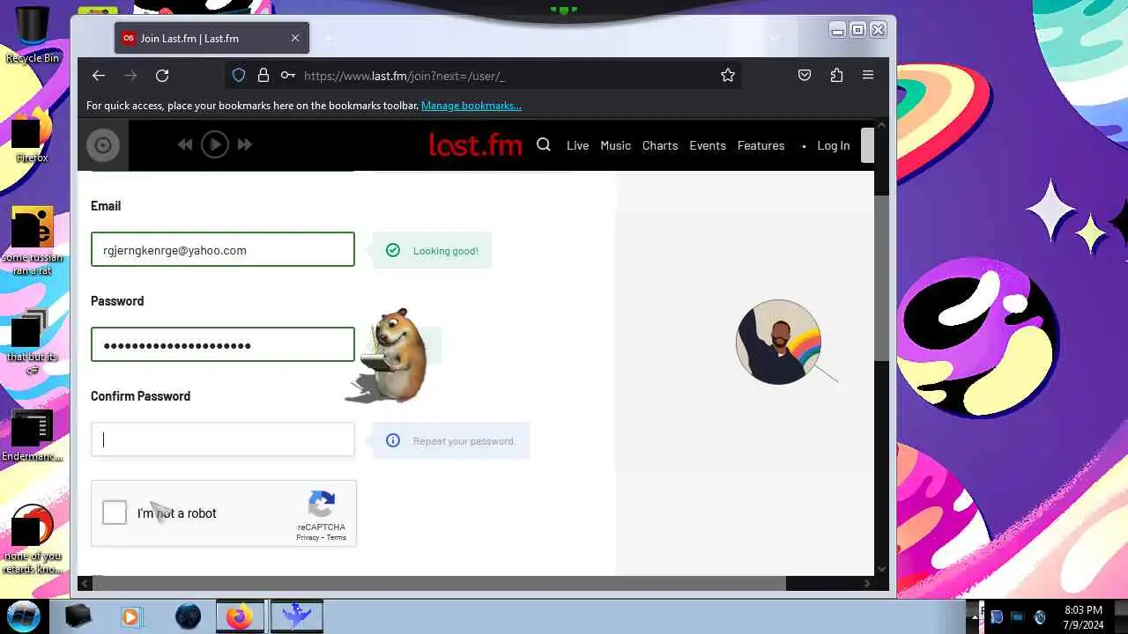Viewport: 1128px width, 634px height.
Task: Click the Last.fm logo
Action: 476,145
